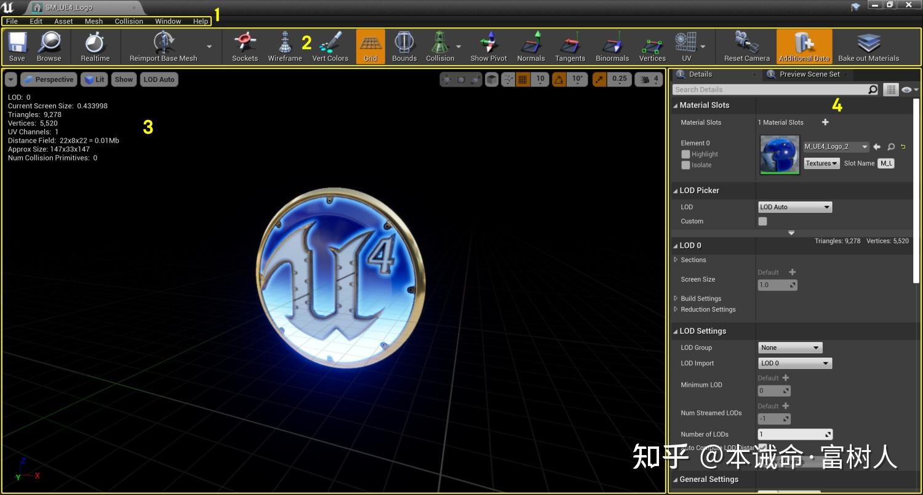Enable the Custom LOD checkbox
The height and width of the screenshot is (495, 923).
pyautogui.click(x=763, y=221)
